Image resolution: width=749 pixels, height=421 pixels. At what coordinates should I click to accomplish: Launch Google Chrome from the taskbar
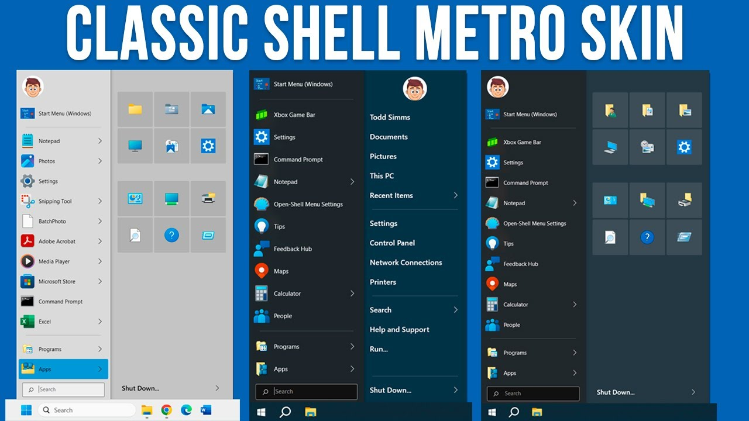pyautogui.click(x=166, y=410)
